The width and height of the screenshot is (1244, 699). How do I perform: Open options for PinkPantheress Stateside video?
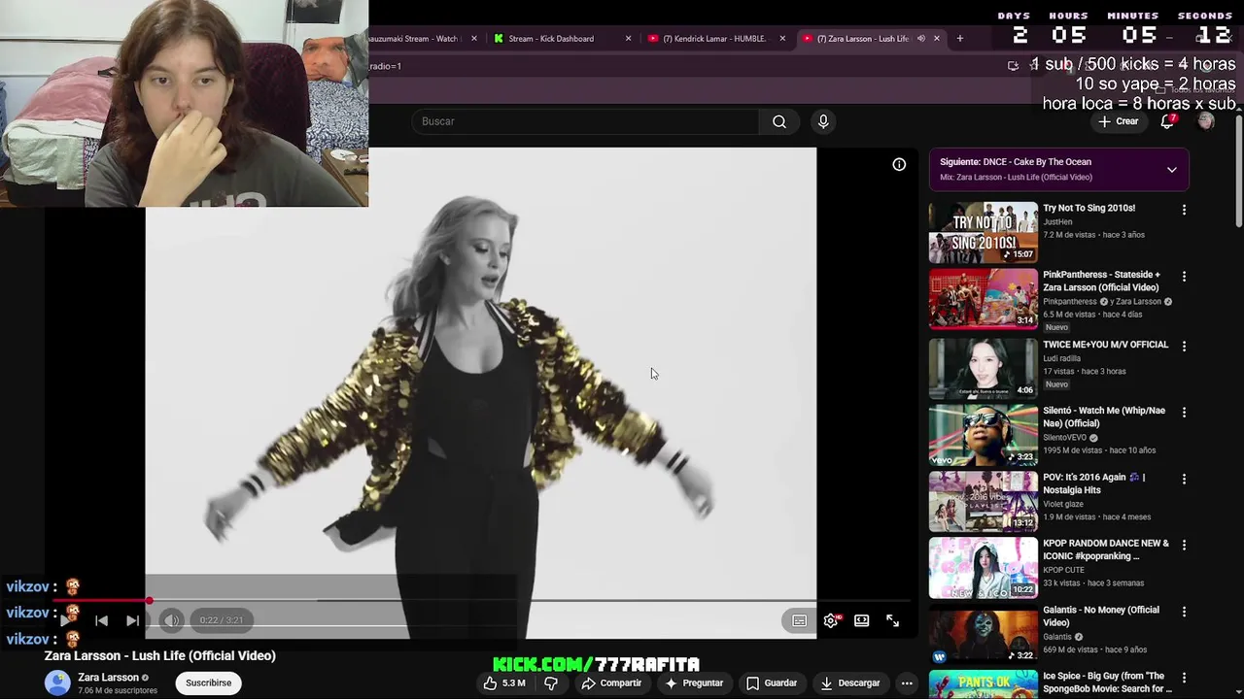coord(1184,277)
